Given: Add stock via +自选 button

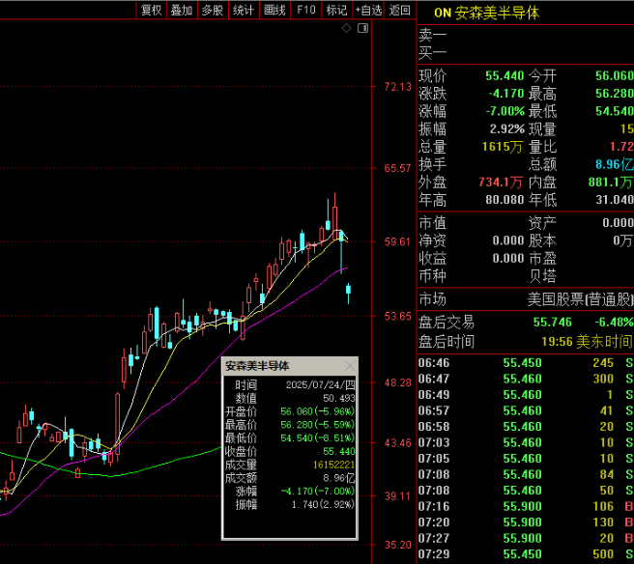Looking at the screenshot, I should [x=368, y=10].
